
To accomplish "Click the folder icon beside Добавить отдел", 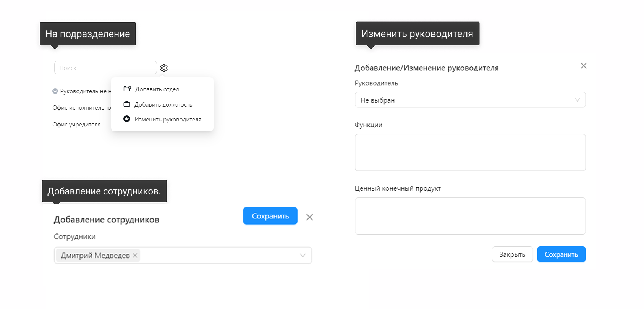I will (x=127, y=89).
